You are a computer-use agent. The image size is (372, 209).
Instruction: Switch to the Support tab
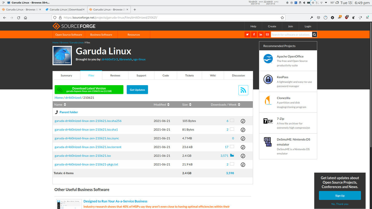141,75
